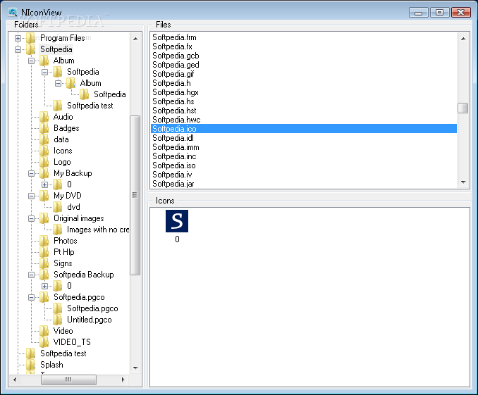Collapse the My DVD node
Image resolution: width=478 pixels, height=395 pixels.
[x=31, y=196]
